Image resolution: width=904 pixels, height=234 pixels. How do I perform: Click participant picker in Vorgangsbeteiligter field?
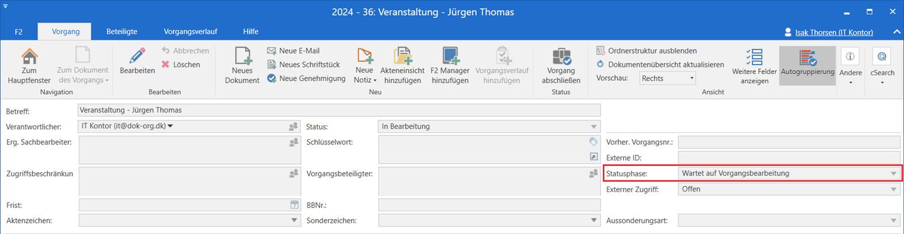coord(593,173)
